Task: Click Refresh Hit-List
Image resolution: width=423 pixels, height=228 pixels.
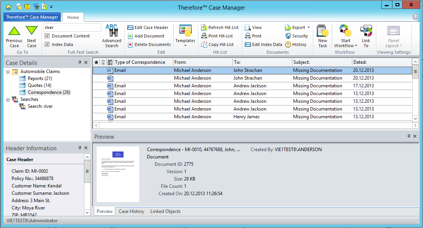Action: click(220, 27)
